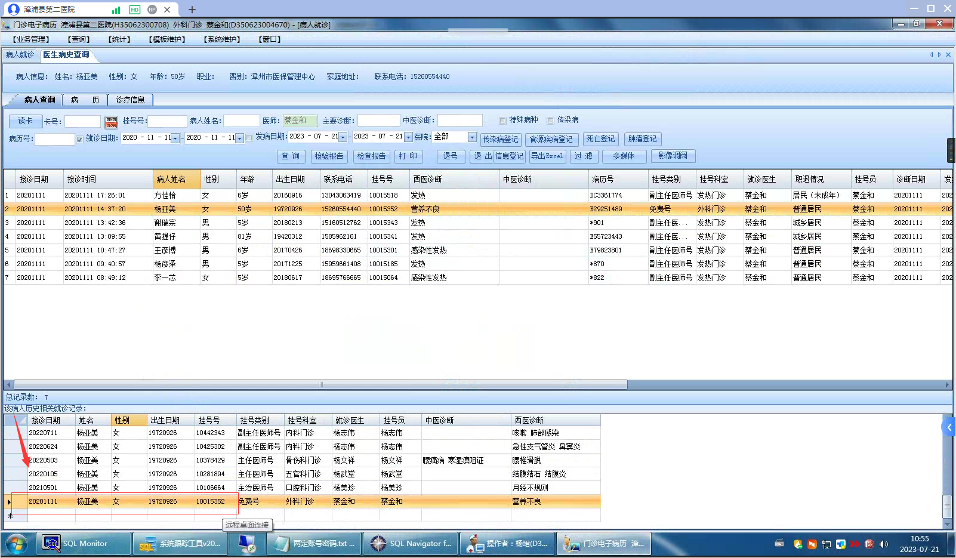Switch to the 诊疗信息 tab

pyautogui.click(x=130, y=100)
